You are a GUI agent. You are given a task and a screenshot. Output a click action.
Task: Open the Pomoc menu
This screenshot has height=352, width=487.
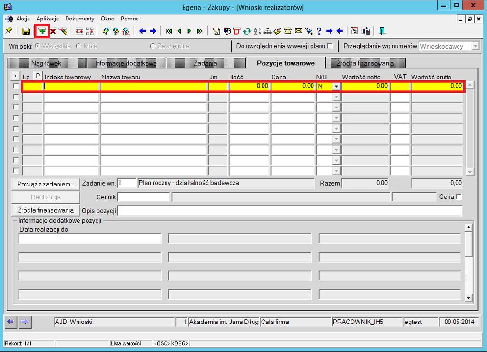[x=130, y=19]
